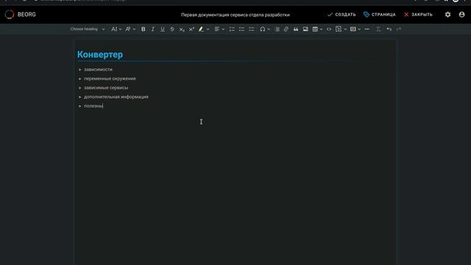Insert a code block

coord(329,29)
